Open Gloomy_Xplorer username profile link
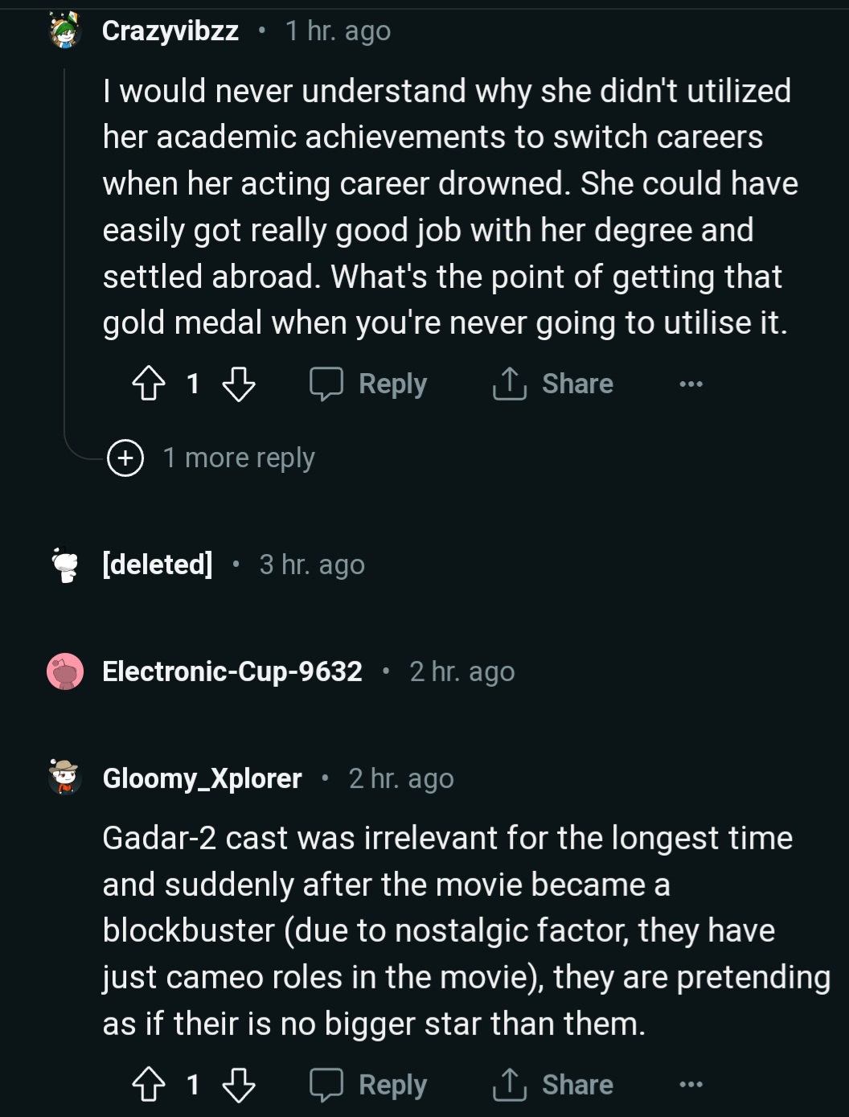 click(x=203, y=778)
